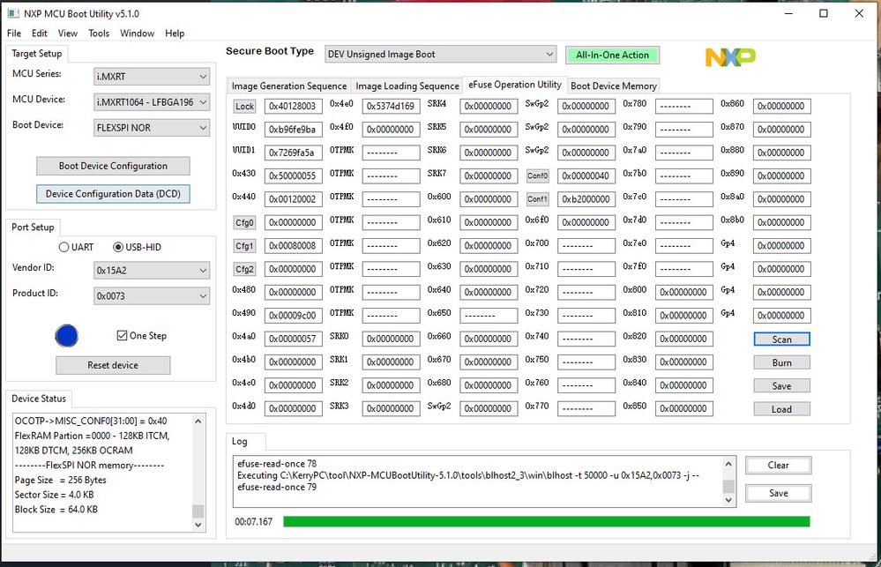The width and height of the screenshot is (881, 567).
Task: Run the All-In-One Action
Action: point(612,55)
